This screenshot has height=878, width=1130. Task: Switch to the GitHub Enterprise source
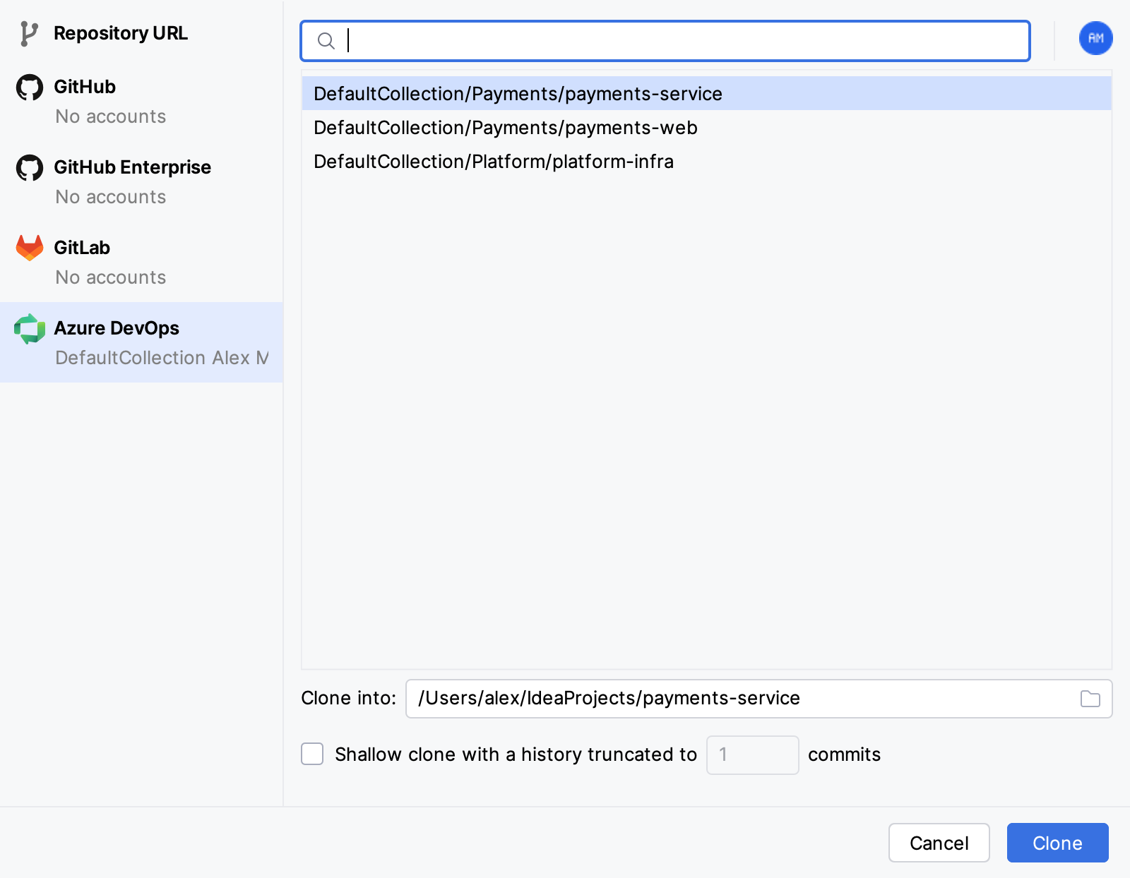[x=141, y=181]
